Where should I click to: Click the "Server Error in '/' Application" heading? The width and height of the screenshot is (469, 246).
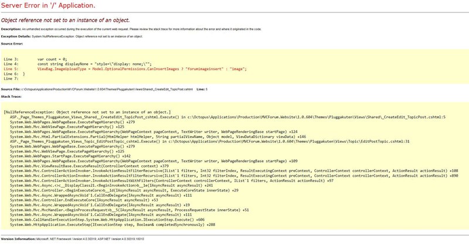[x=48, y=5]
